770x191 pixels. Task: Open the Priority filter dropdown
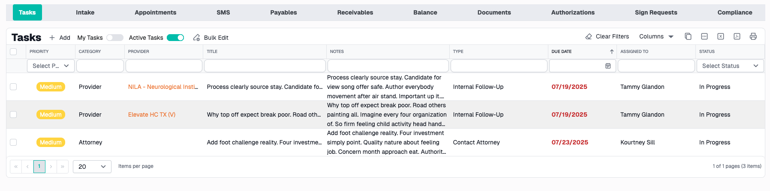[x=51, y=66]
